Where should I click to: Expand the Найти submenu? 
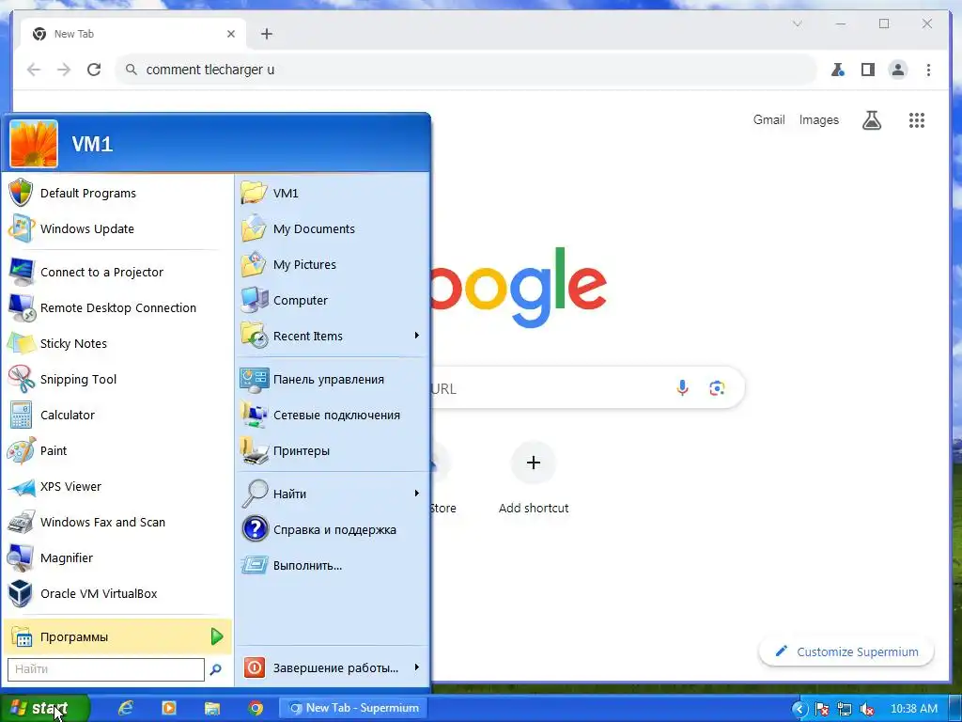333,494
